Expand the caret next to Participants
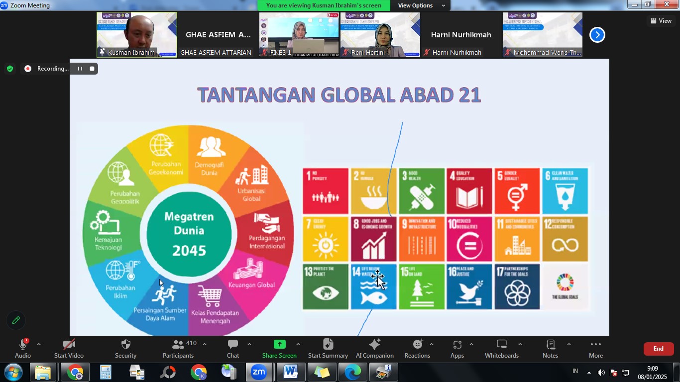 coord(204,344)
